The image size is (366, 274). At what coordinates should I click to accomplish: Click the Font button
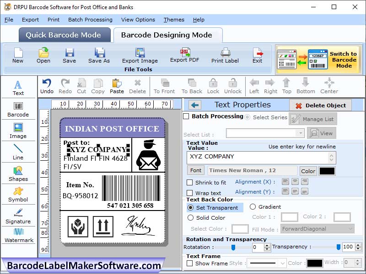196,170
